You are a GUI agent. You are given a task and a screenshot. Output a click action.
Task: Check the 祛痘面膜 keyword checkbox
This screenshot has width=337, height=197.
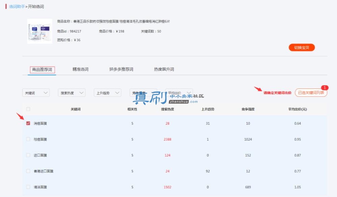(x=28, y=139)
